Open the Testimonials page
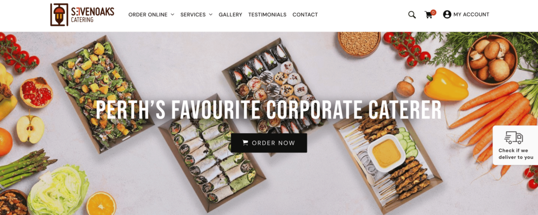 (267, 15)
